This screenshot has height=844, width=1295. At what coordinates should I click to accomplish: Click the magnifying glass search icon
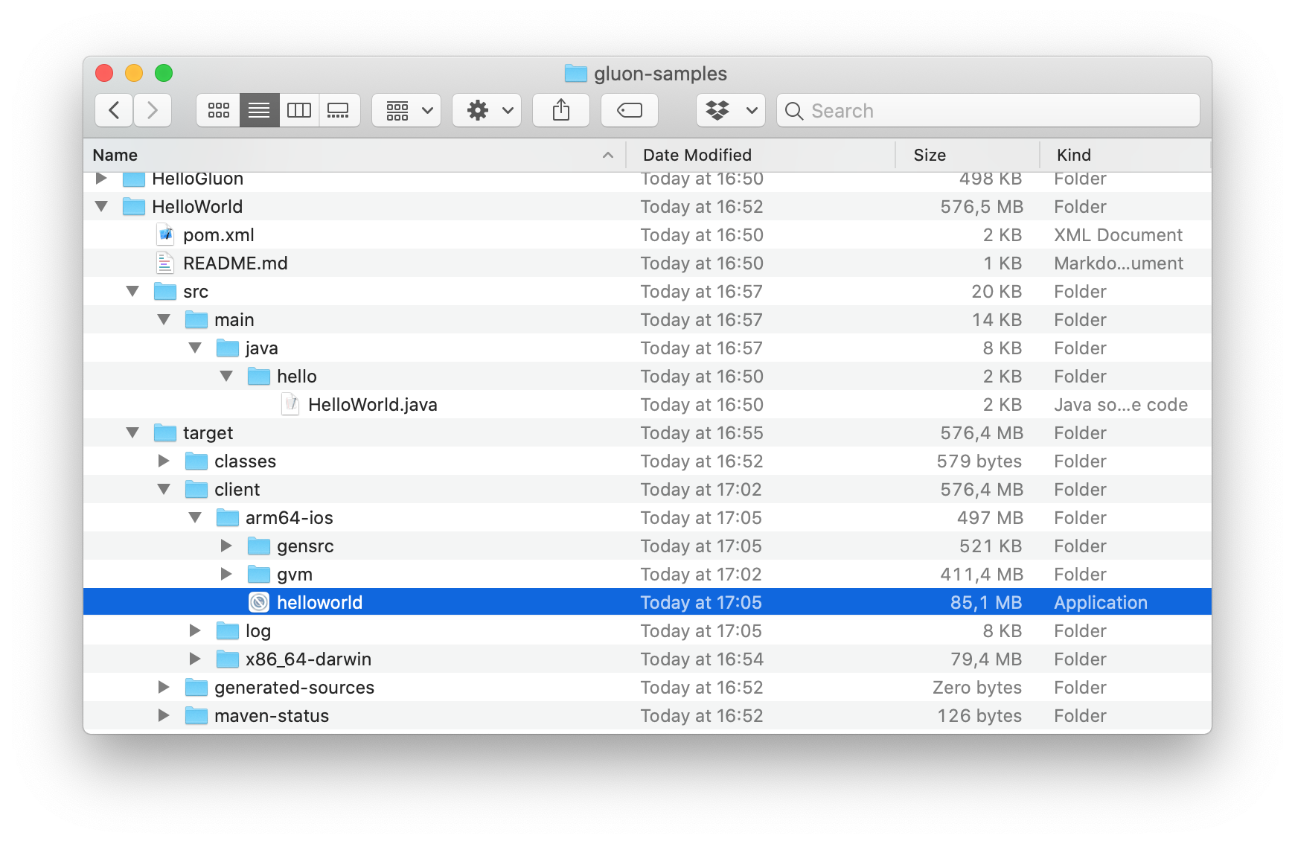coord(794,111)
